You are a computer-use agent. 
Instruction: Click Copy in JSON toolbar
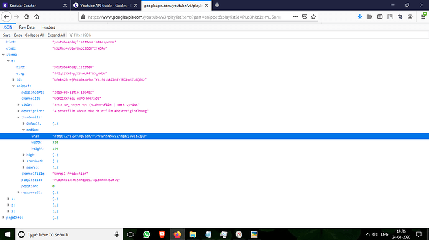(x=18, y=35)
